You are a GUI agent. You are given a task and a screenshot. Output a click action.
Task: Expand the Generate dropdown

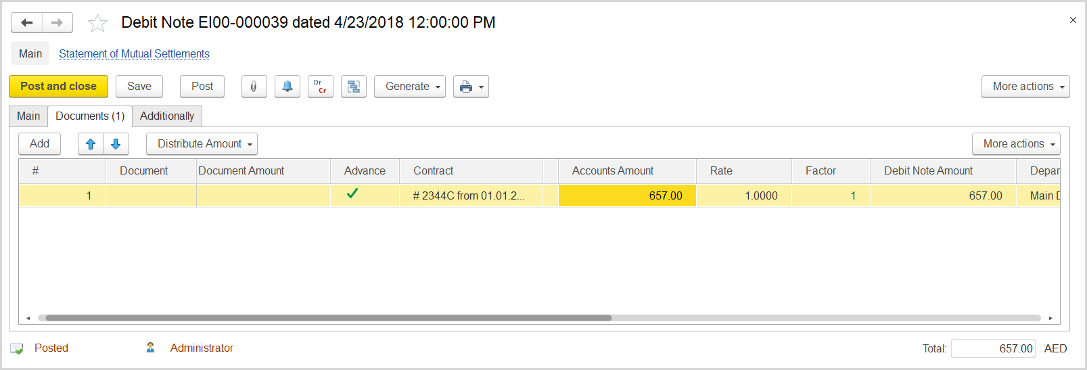(x=410, y=87)
